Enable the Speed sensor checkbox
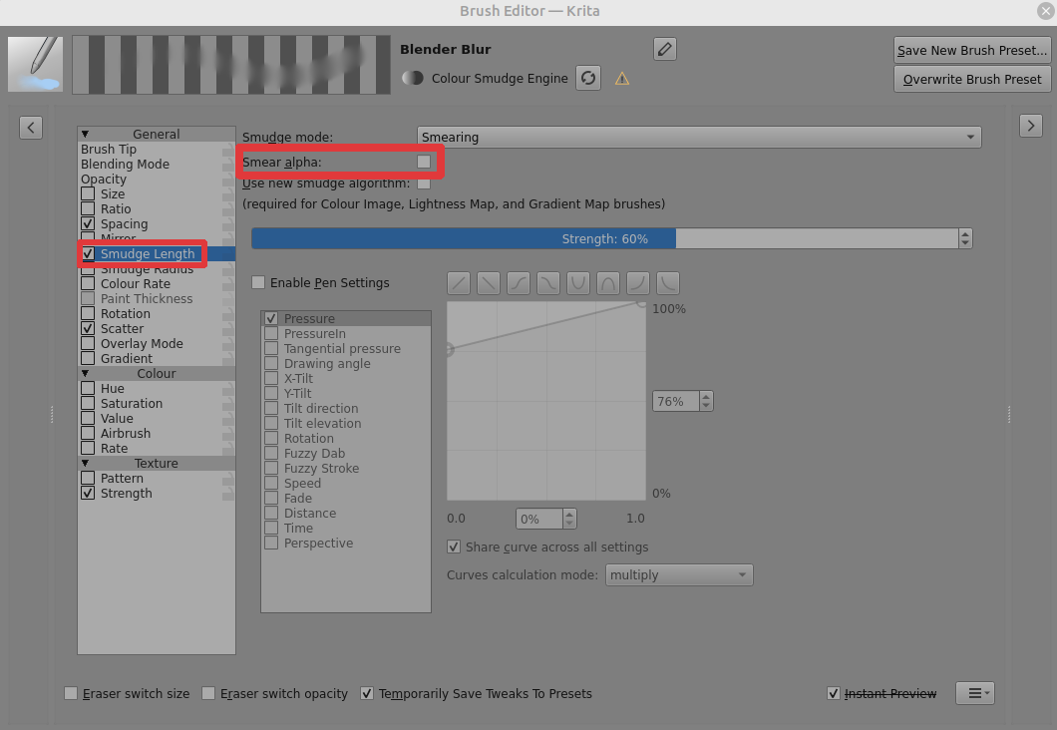 click(271, 484)
